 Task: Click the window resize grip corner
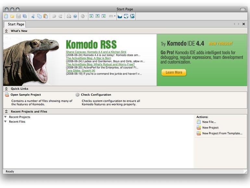(245, 172)
